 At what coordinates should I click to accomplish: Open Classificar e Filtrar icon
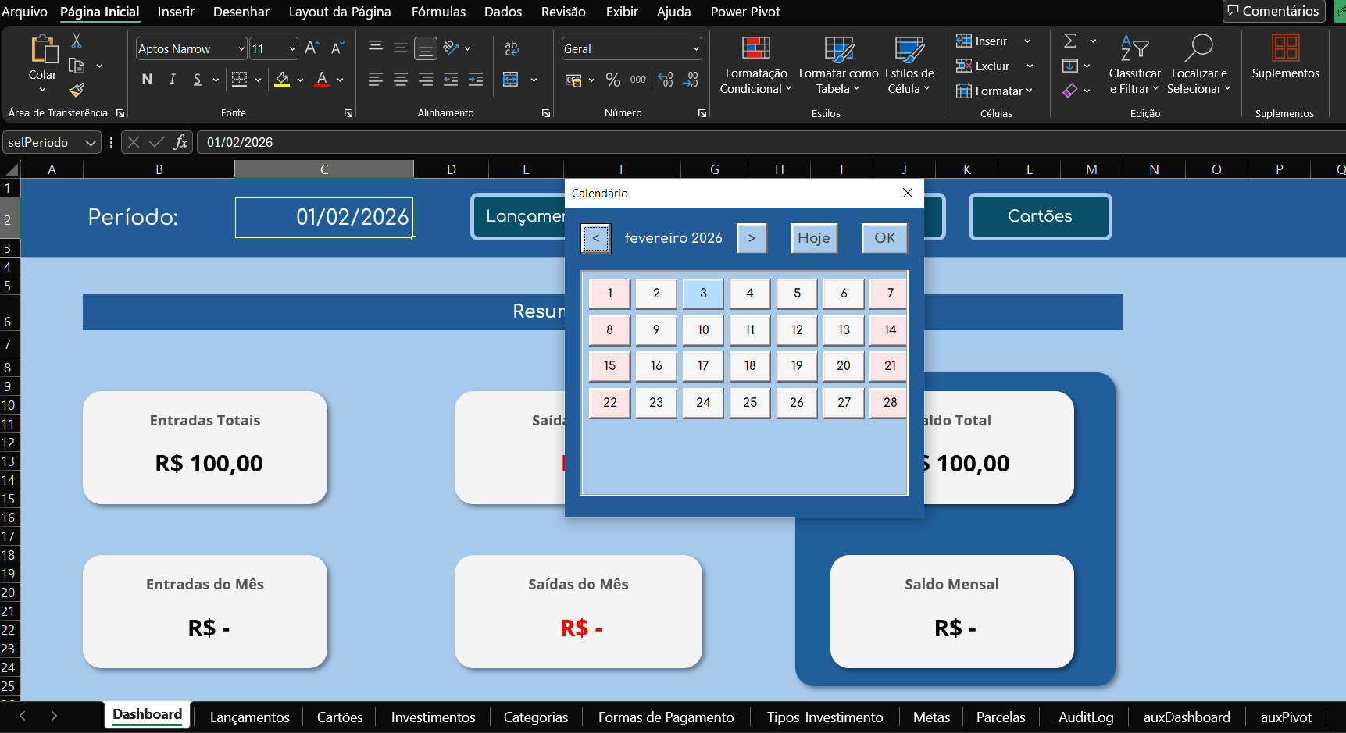tap(1134, 48)
